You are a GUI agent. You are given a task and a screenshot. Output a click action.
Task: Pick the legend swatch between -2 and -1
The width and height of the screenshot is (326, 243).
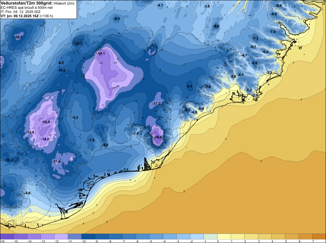click(x=197, y=237)
